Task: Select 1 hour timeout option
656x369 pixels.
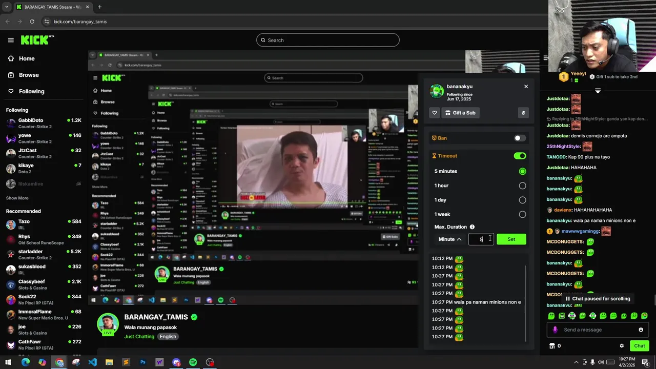Action: 522,186
